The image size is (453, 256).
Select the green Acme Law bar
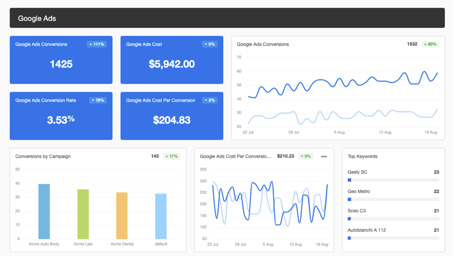83,214
